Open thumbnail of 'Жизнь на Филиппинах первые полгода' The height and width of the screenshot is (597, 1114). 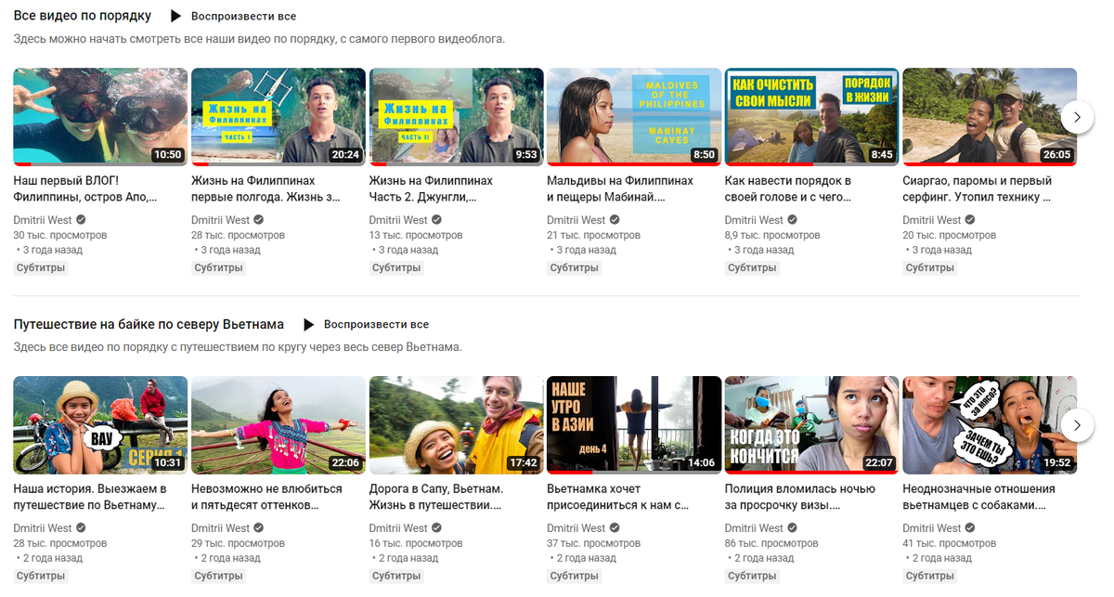pyautogui.click(x=278, y=117)
